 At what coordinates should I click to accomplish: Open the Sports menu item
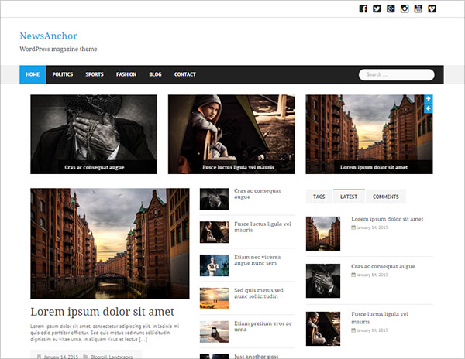pyautogui.click(x=95, y=74)
